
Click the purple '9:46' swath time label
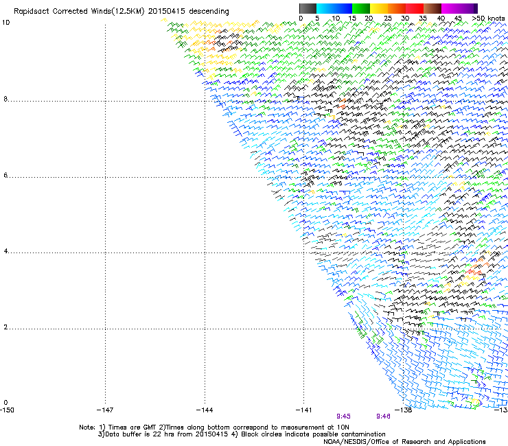(383, 416)
